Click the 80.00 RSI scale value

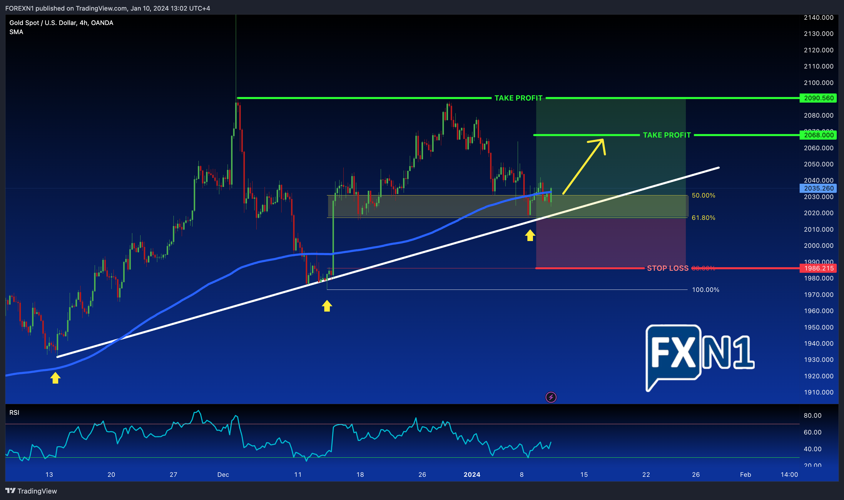[x=812, y=415]
